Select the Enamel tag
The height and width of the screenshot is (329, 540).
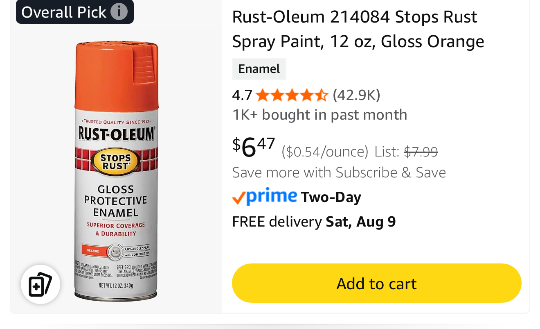(x=259, y=69)
